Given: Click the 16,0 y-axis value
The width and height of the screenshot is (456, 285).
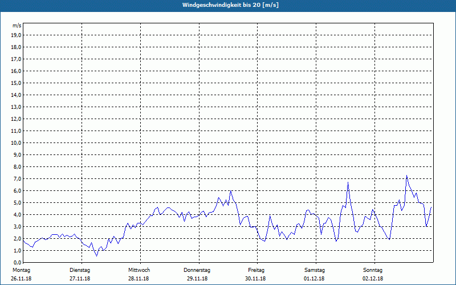Looking at the screenshot, I should coord(16,71).
